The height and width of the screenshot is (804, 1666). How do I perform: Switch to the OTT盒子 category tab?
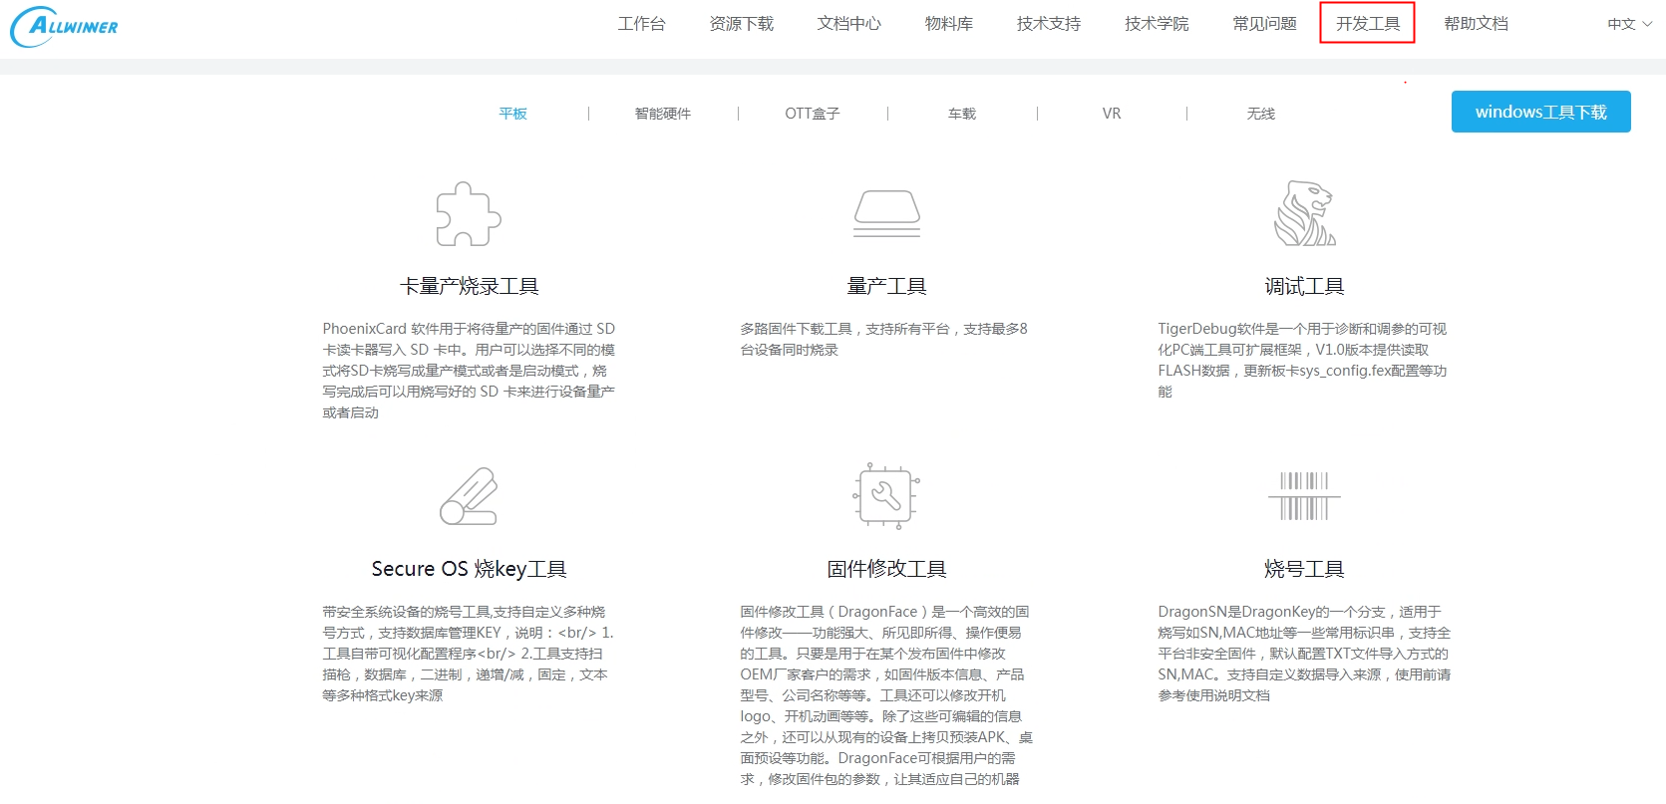[x=812, y=114]
